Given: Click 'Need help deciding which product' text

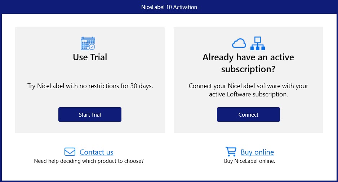Looking at the screenshot, I should coord(89,161).
